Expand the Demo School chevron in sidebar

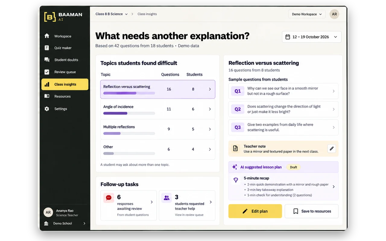click(x=84, y=223)
